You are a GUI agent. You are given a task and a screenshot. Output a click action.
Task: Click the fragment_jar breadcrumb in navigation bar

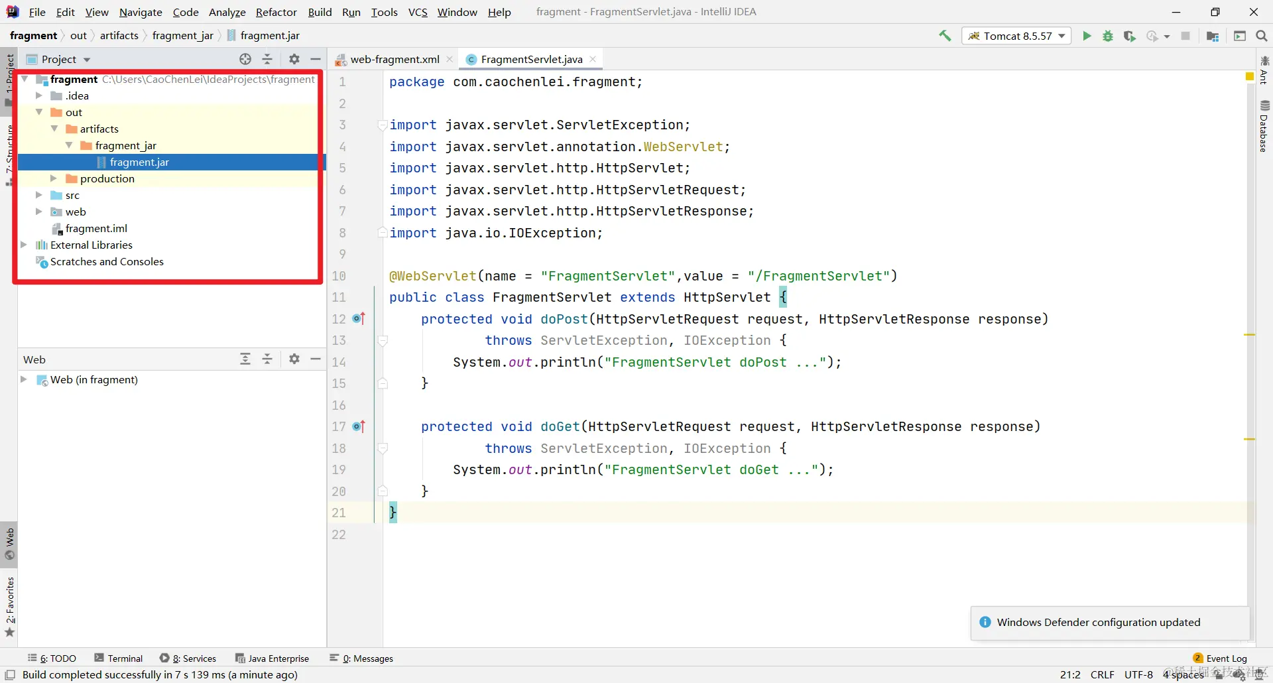183,36
